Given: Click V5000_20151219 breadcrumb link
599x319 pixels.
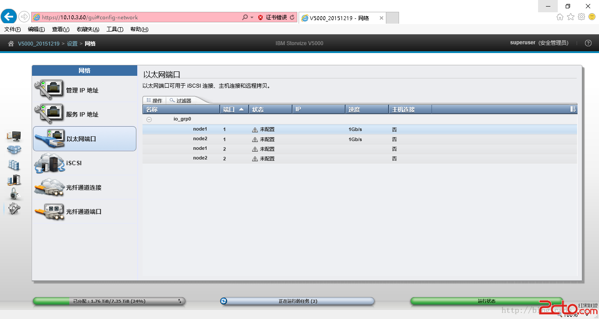Looking at the screenshot, I should pyautogui.click(x=39, y=43).
